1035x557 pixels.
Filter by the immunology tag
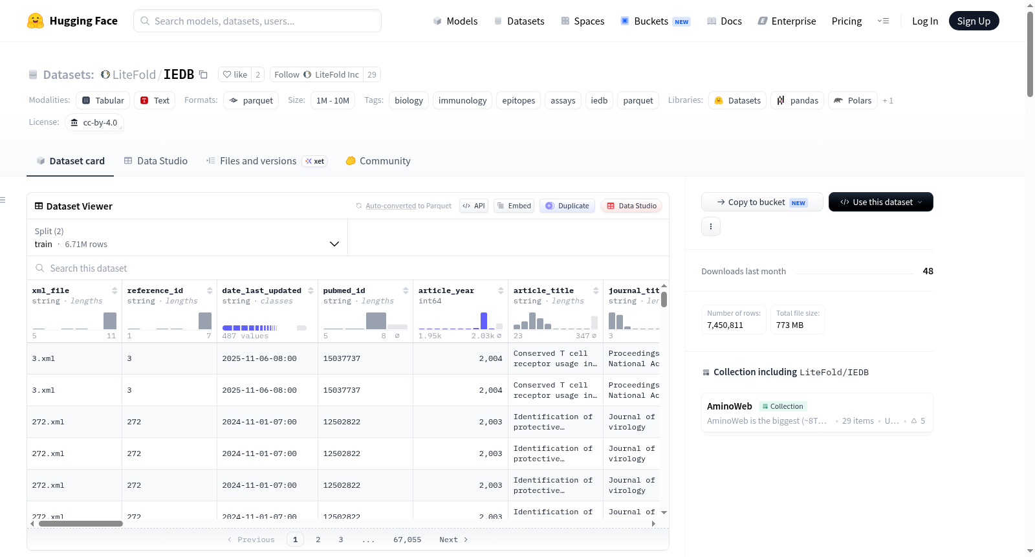coord(463,100)
